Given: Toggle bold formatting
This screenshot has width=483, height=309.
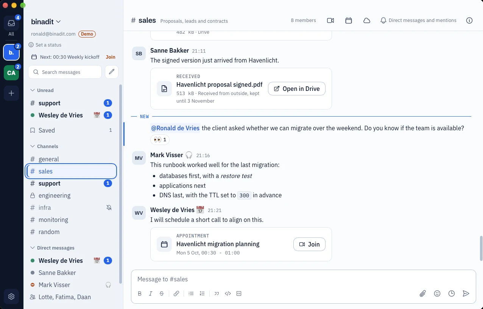Looking at the screenshot, I should coord(140,293).
